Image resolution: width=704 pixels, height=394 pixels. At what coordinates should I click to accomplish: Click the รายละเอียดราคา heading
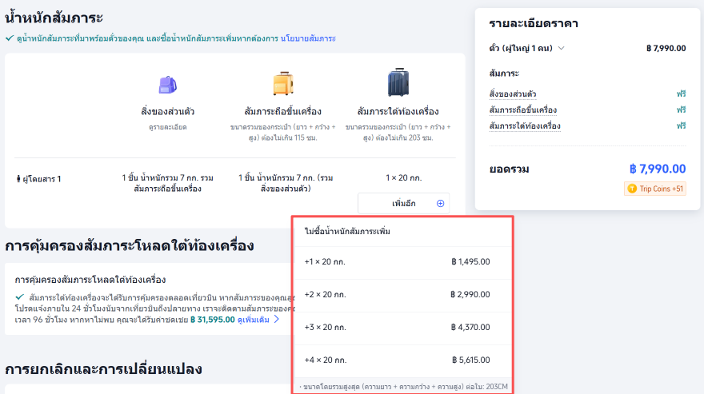534,23
